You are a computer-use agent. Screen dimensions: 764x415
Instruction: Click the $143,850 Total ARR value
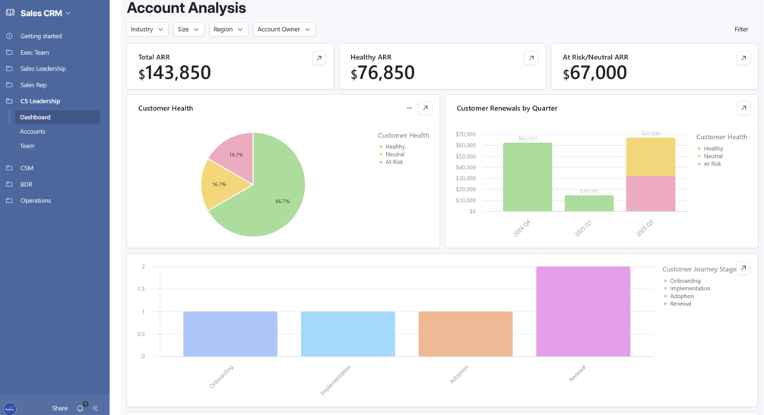click(174, 73)
